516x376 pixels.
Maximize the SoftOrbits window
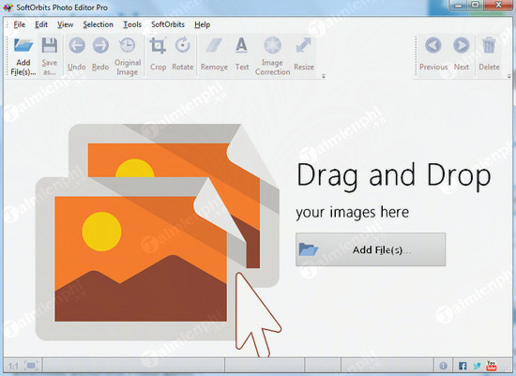(x=476, y=6)
